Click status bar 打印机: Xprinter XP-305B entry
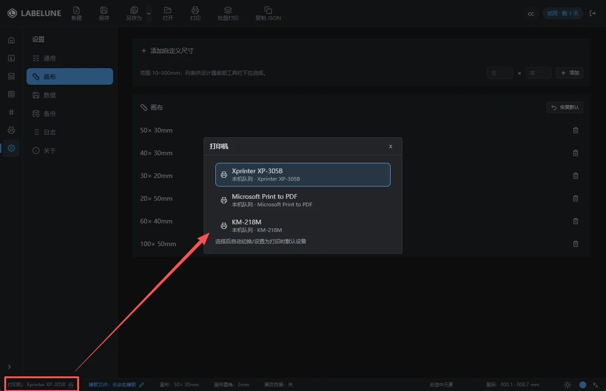The image size is (606, 391). (41, 384)
